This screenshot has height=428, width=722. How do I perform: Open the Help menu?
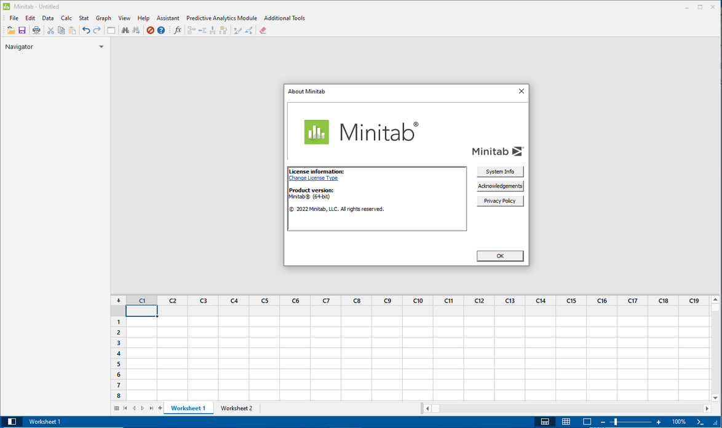click(143, 18)
